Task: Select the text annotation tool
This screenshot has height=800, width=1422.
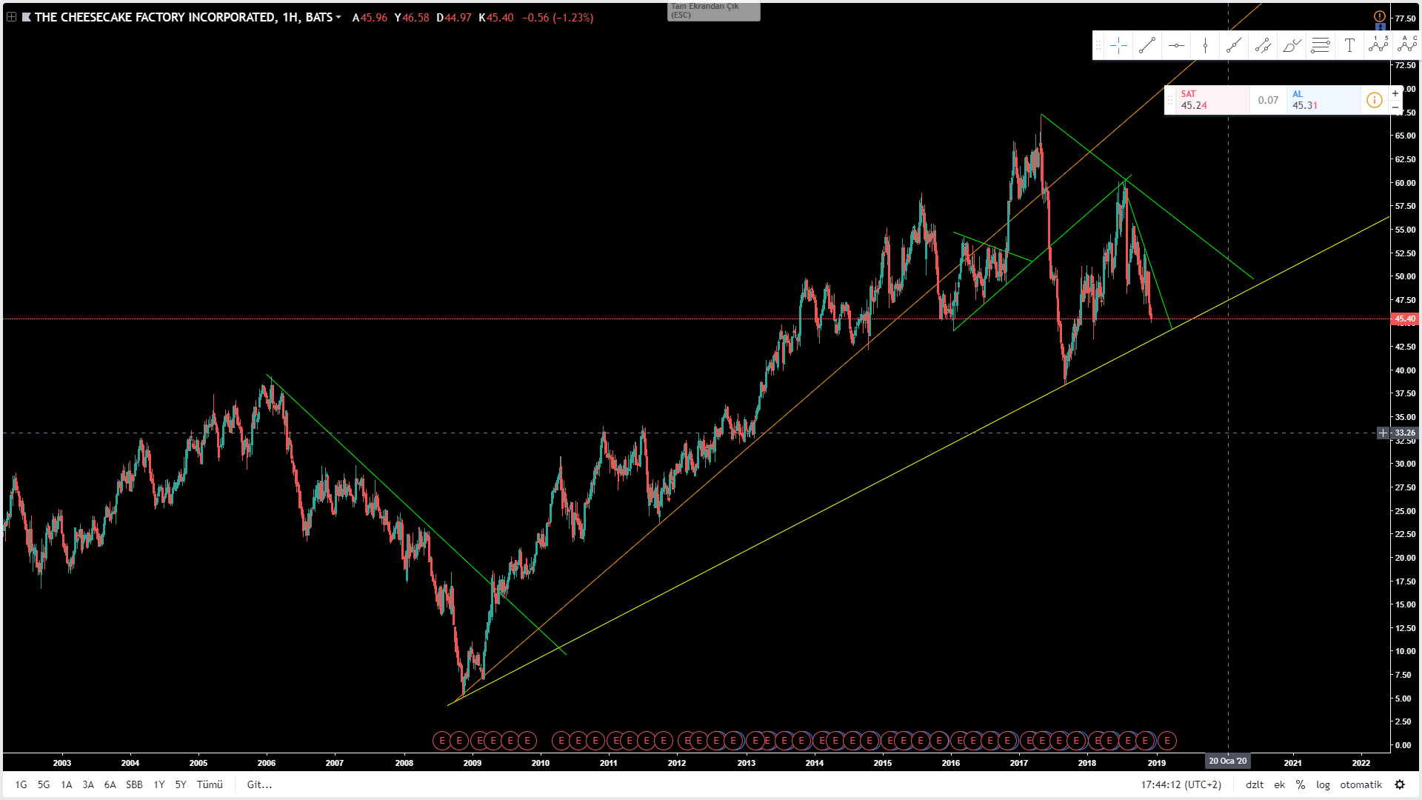Action: click(x=1349, y=46)
